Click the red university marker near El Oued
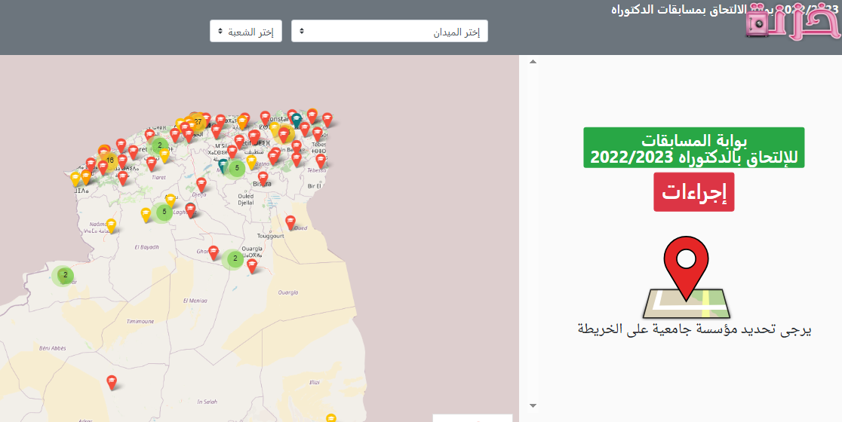 pos(290,222)
